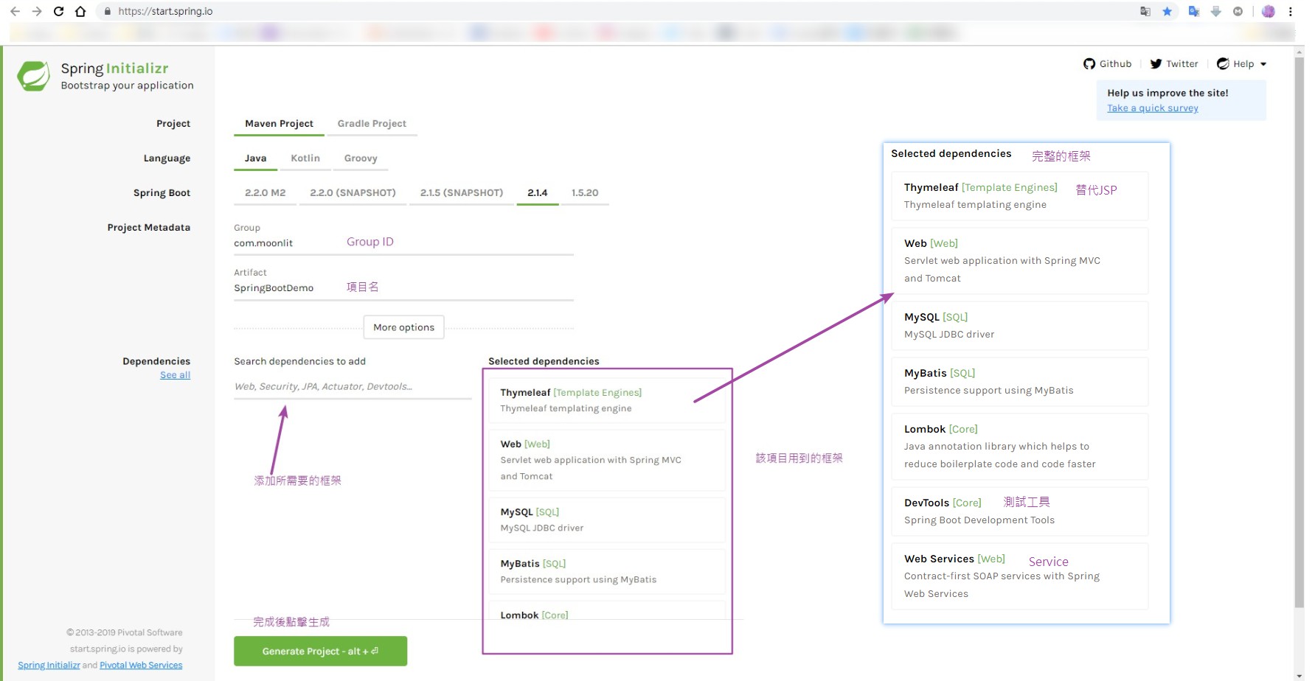The image size is (1315, 681).
Task: Open Chrome three-dot menu
Action: pyautogui.click(x=1291, y=11)
